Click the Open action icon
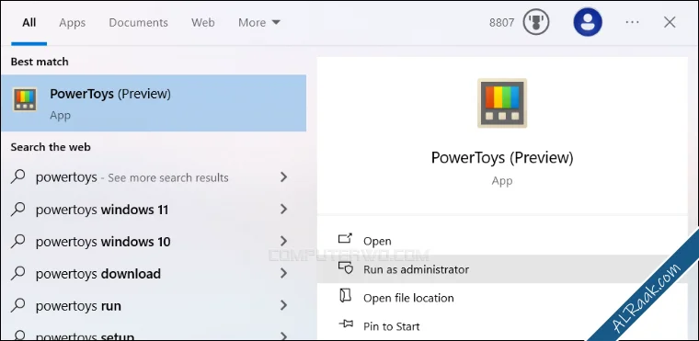Image resolution: width=699 pixels, height=341 pixels. [x=345, y=238]
